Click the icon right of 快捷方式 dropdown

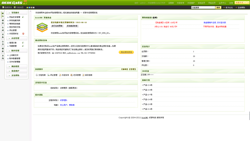(x=248, y=3)
